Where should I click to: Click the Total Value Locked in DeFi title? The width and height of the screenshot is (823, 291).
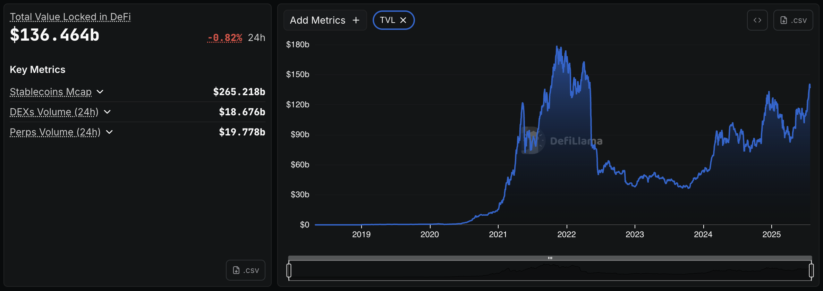tap(70, 17)
